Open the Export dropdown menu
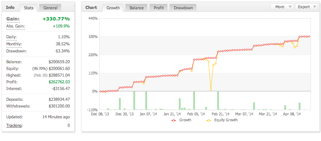The width and height of the screenshot is (321, 141). (306, 7)
